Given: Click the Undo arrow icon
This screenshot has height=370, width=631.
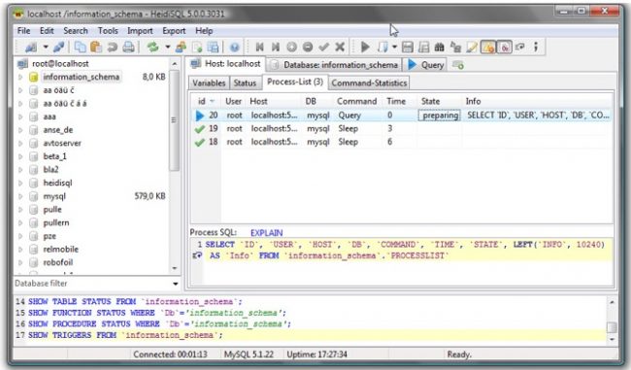Looking at the screenshot, I should click(113, 48).
